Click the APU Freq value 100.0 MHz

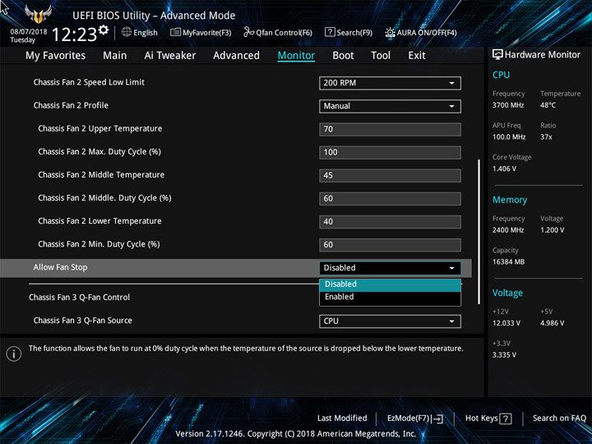pyautogui.click(x=509, y=137)
